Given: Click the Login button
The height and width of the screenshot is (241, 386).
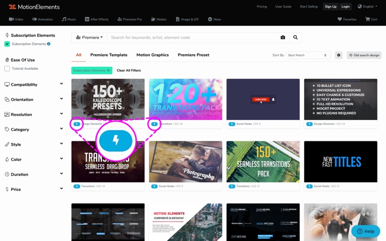Looking at the screenshot, I should 345,6.
